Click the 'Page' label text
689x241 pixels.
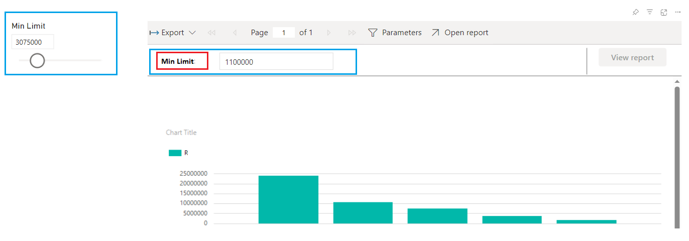click(x=260, y=33)
